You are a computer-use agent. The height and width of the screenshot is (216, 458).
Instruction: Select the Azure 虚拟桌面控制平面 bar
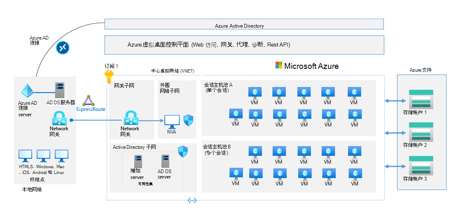pos(244,45)
